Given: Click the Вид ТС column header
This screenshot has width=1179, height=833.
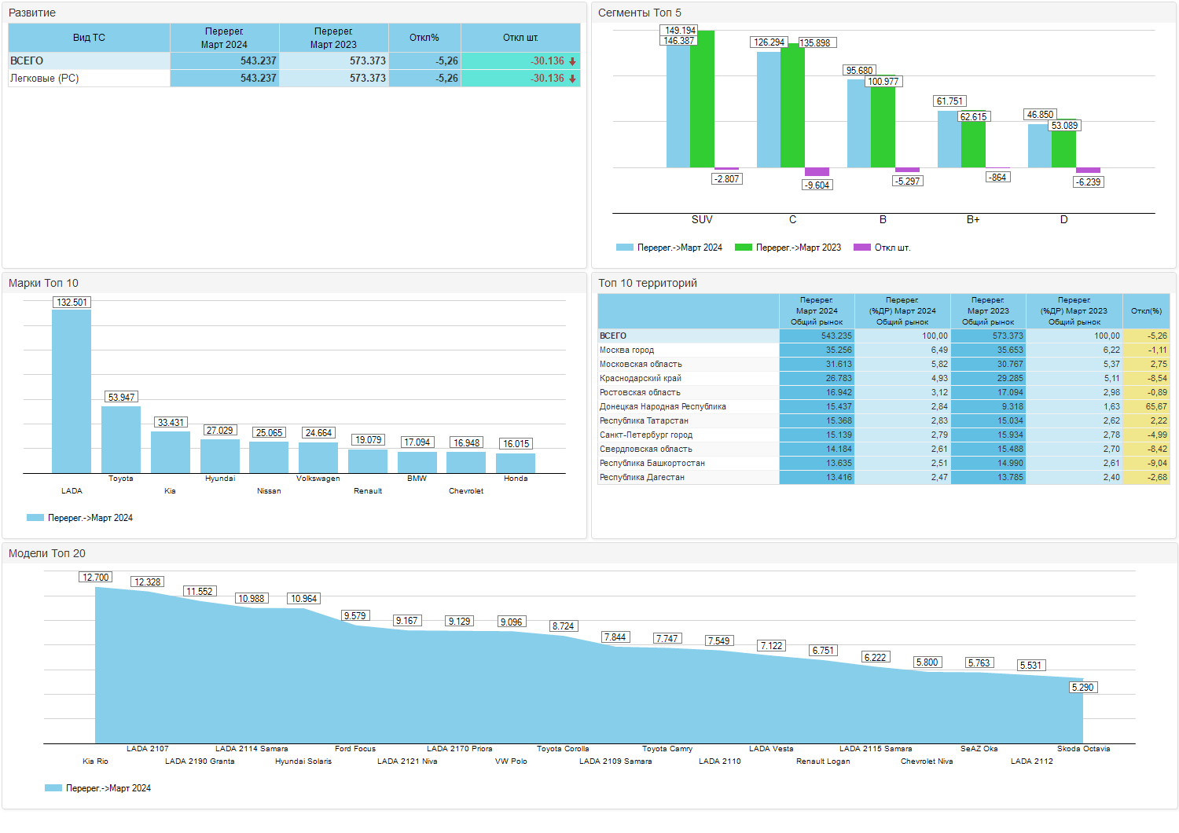Looking at the screenshot, I should click(89, 38).
